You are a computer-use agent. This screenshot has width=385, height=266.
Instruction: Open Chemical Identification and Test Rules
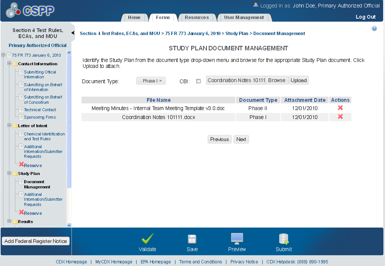tap(45, 137)
